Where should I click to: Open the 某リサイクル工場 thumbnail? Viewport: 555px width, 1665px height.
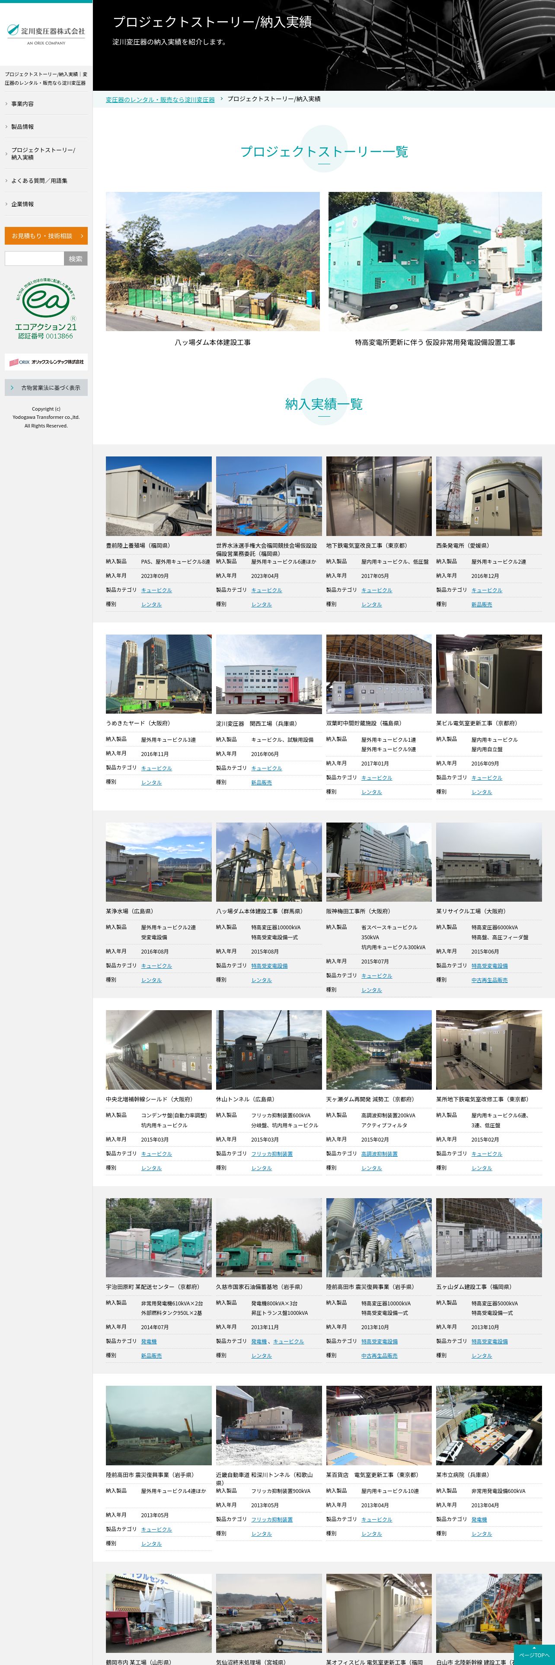(x=489, y=861)
